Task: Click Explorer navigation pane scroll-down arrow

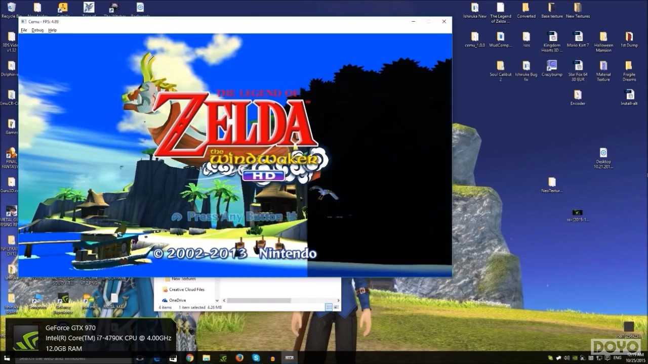Action: click(x=217, y=300)
